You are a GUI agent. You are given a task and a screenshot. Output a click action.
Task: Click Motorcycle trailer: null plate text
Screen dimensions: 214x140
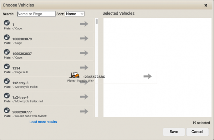24,101
